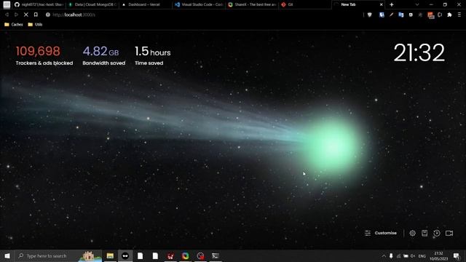This screenshot has width=466, height=262.
Task: Show hidden system tray icons chevron
Action: pos(384,255)
